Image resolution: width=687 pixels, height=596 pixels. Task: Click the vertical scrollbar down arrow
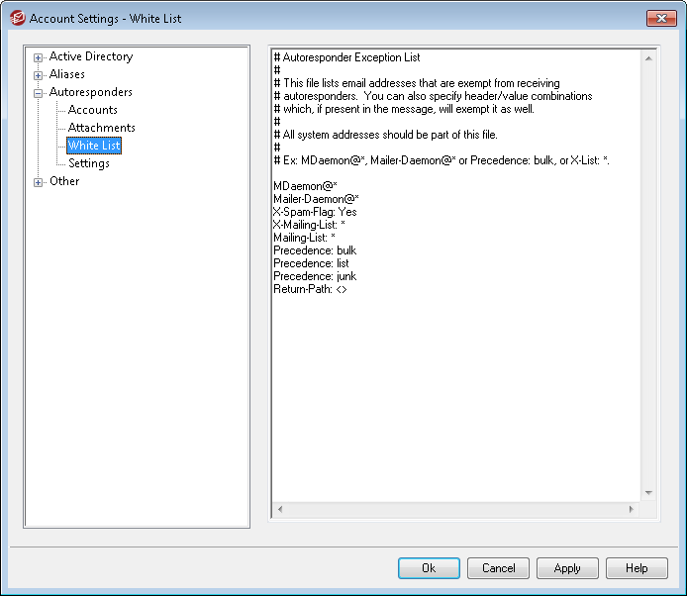click(x=648, y=492)
